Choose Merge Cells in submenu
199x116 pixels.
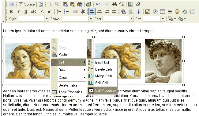[x=102, y=76]
